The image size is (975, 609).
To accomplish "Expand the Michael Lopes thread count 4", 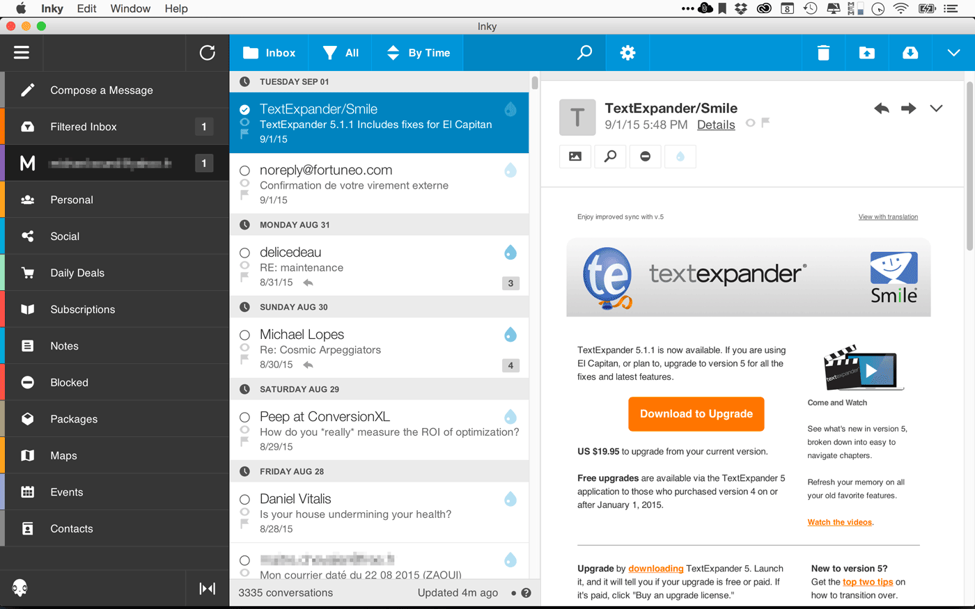I will pos(510,365).
